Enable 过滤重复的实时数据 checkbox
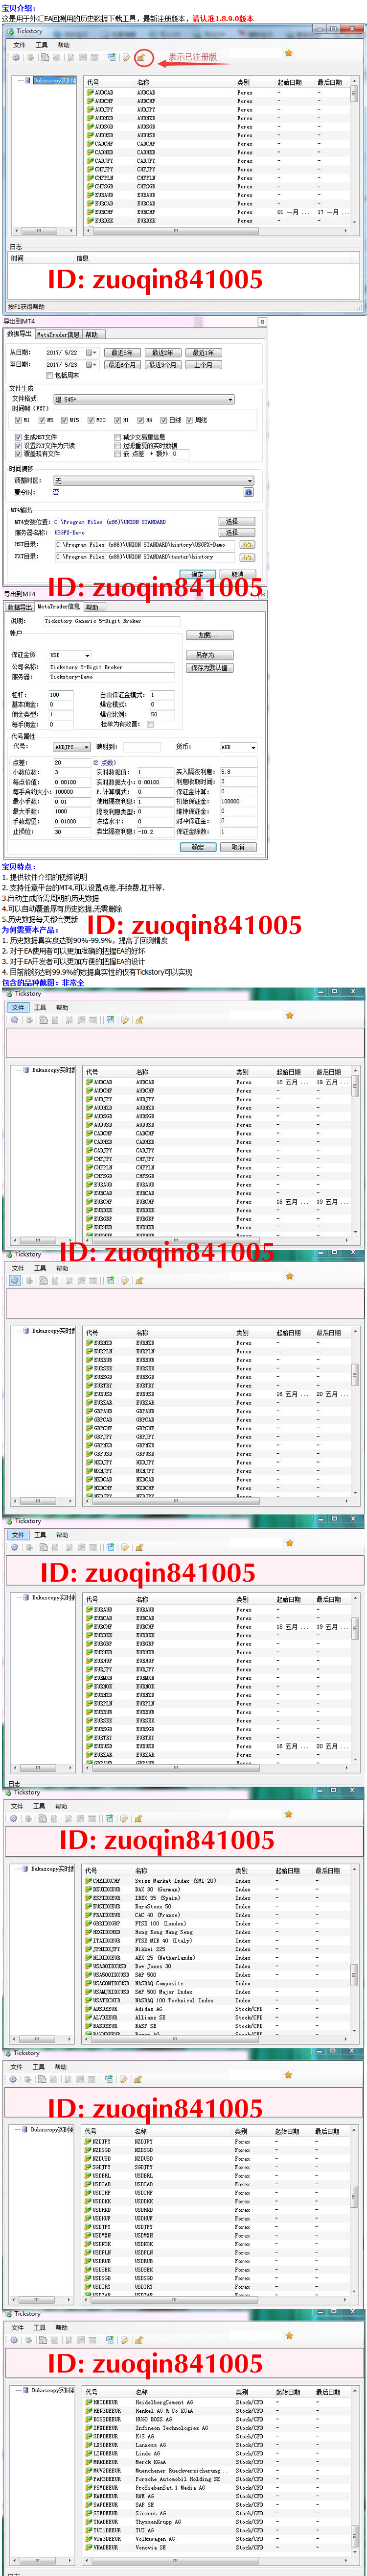The width and height of the screenshot is (367, 2576). tap(117, 445)
